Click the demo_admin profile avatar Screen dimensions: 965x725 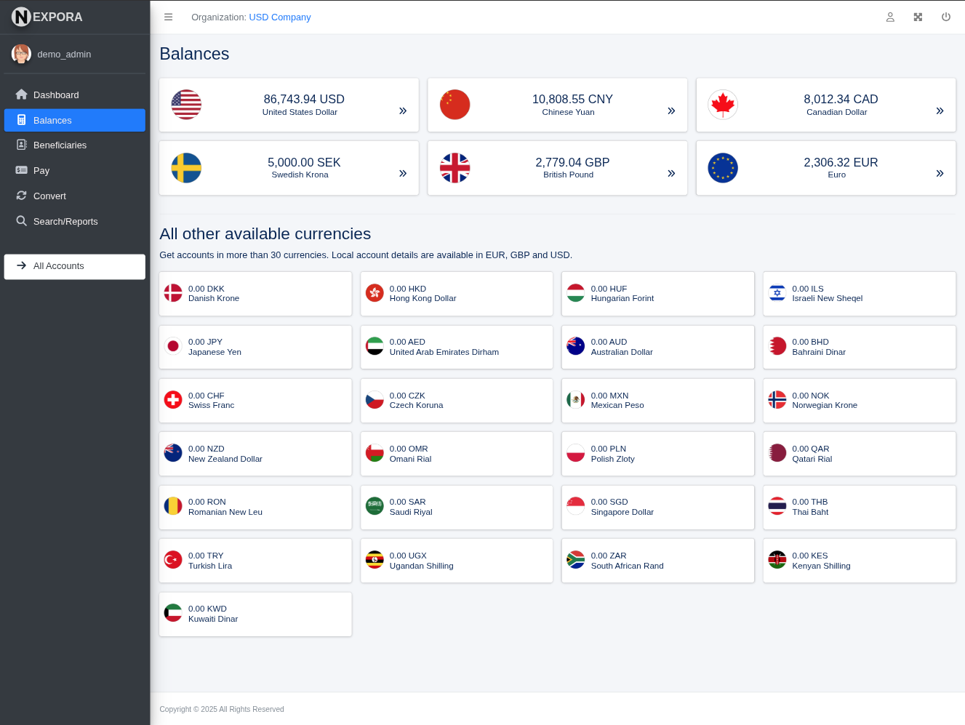(21, 53)
